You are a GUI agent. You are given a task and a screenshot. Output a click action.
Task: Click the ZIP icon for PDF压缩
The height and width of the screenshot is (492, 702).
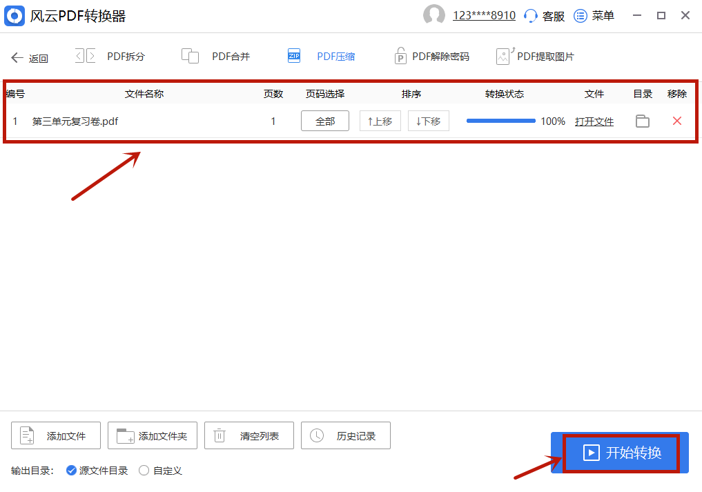coord(294,55)
